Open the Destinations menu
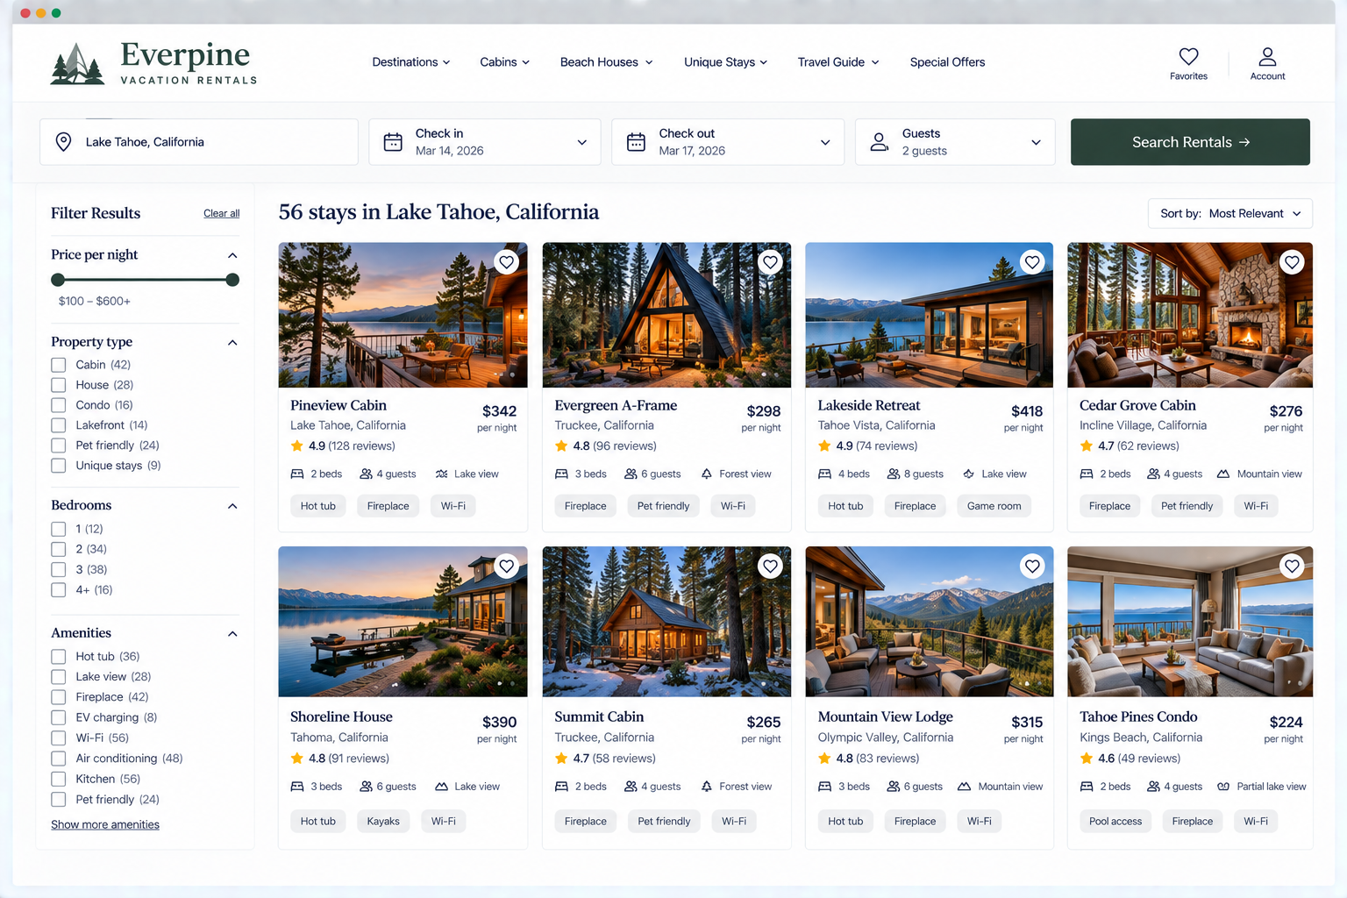This screenshot has height=898, width=1347. 411,62
